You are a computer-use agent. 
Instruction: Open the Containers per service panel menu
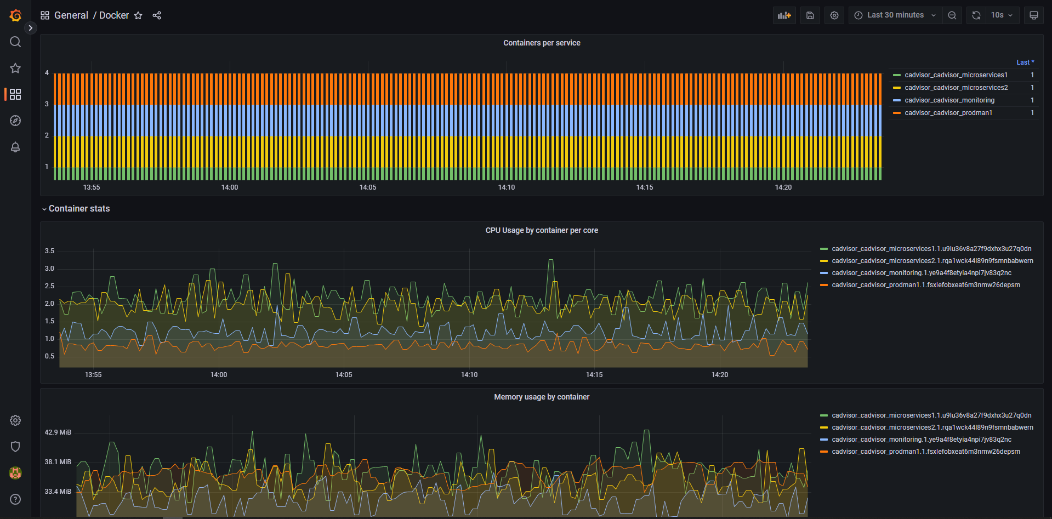click(542, 43)
